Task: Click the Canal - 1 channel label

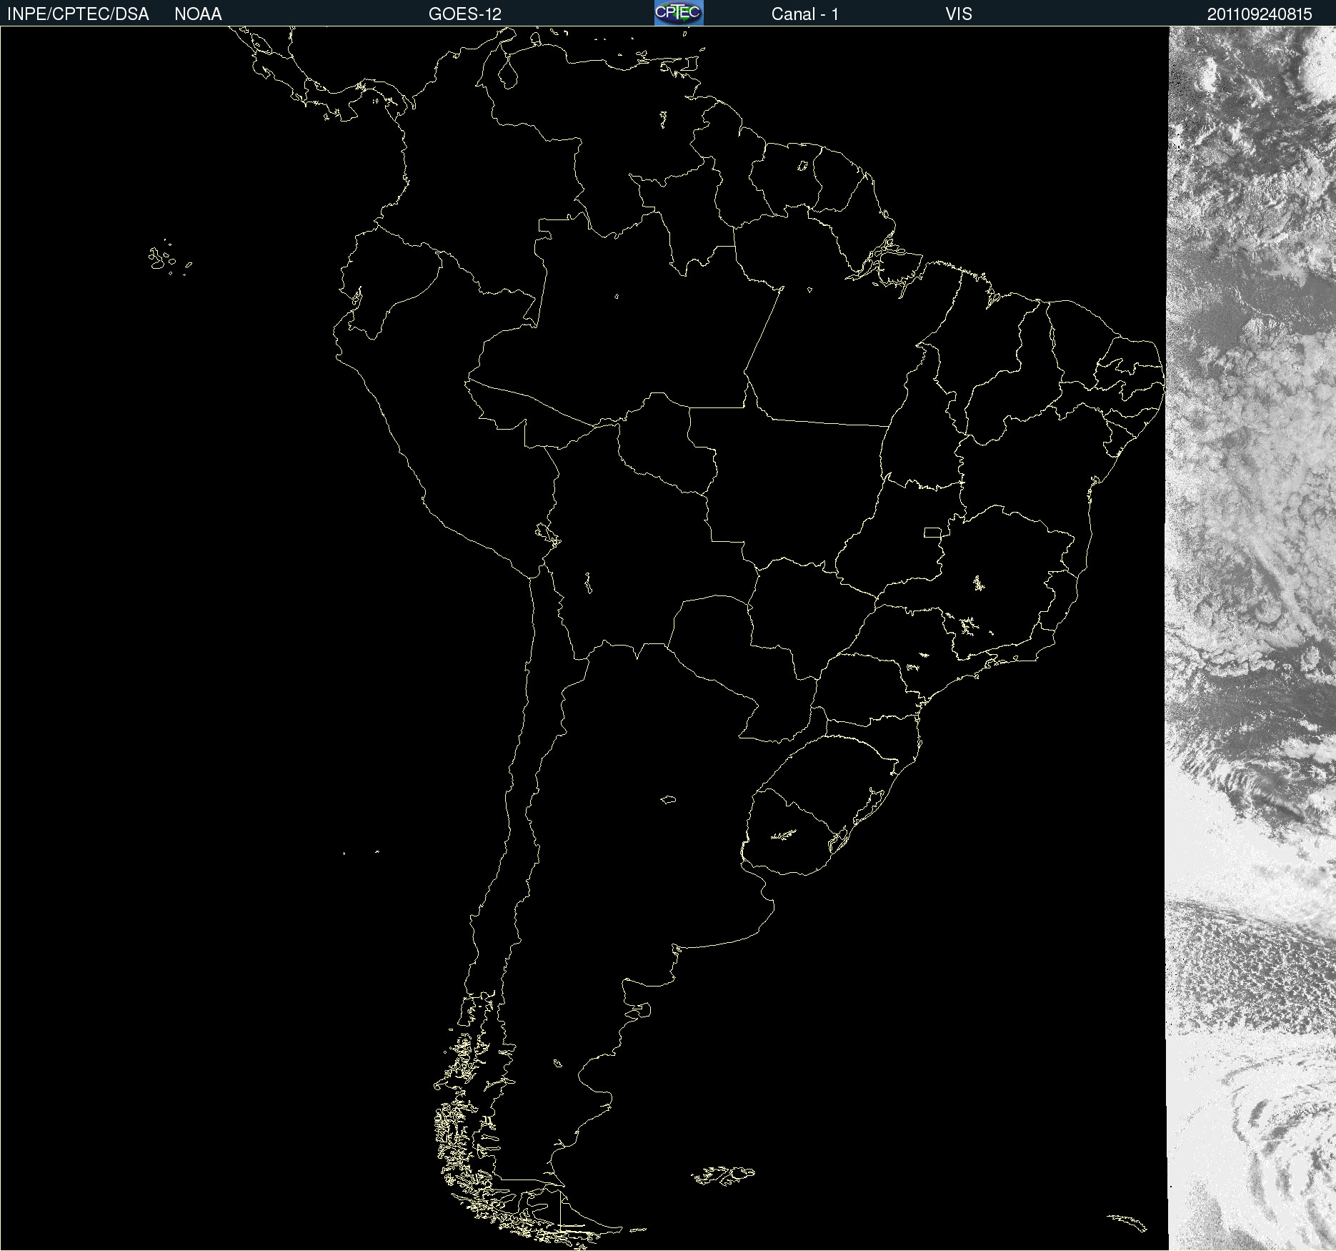Action: (x=805, y=14)
